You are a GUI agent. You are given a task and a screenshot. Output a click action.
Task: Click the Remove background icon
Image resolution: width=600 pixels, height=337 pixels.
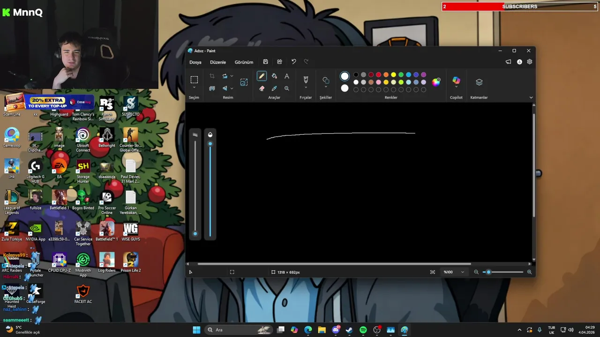pos(212,88)
